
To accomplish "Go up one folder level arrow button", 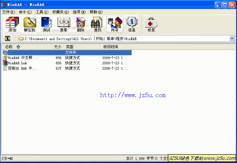I will [8, 39].
